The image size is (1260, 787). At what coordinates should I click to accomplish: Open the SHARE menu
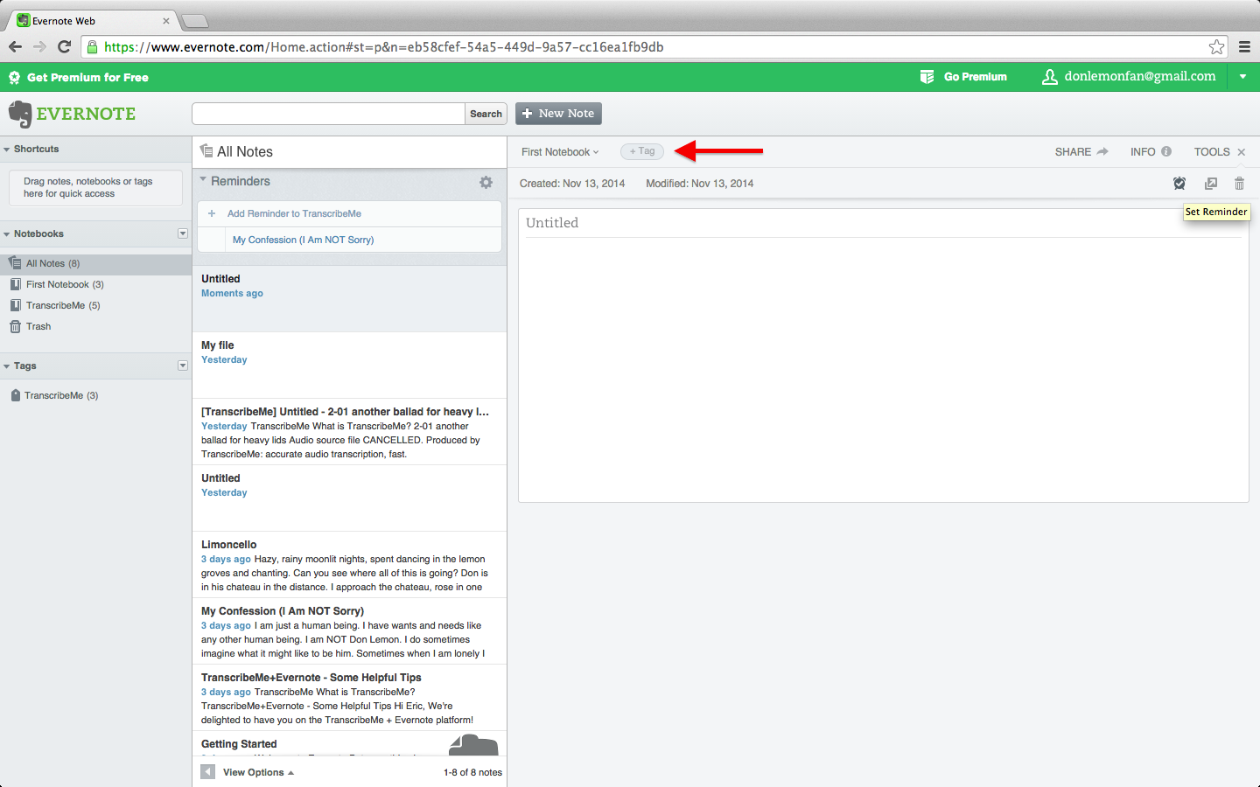click(x=1073, y=152)
